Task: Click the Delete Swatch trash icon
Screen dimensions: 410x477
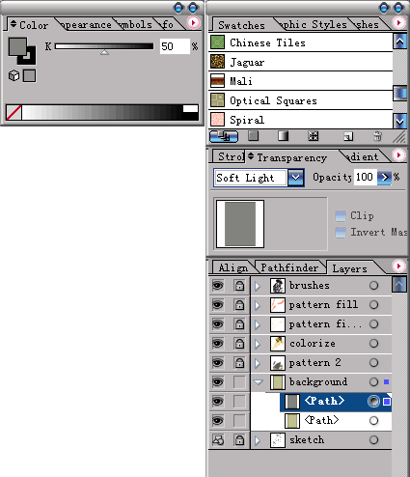Action: (377, 136)
